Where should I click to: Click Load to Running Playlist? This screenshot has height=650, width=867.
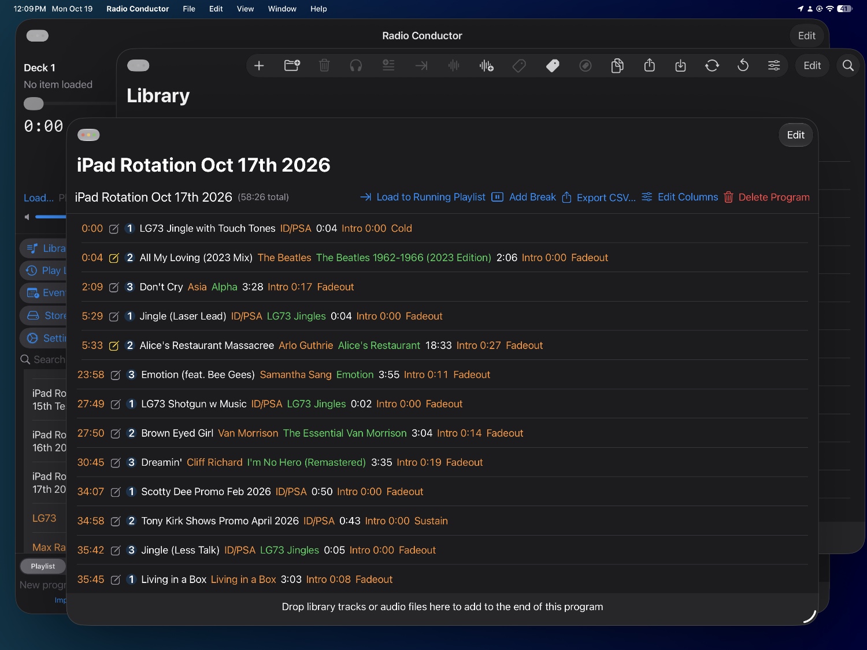point(423,197)
